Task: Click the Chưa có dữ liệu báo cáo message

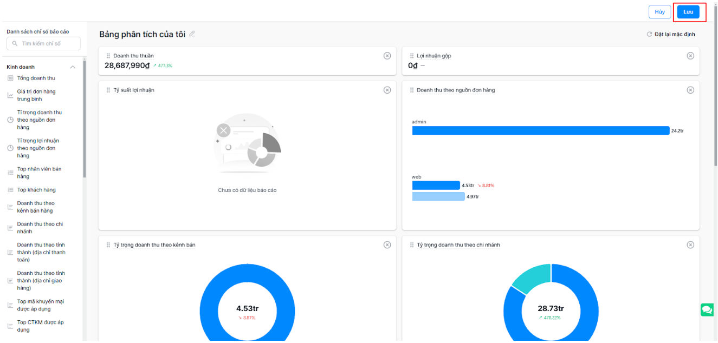Action: pos(247,190)
